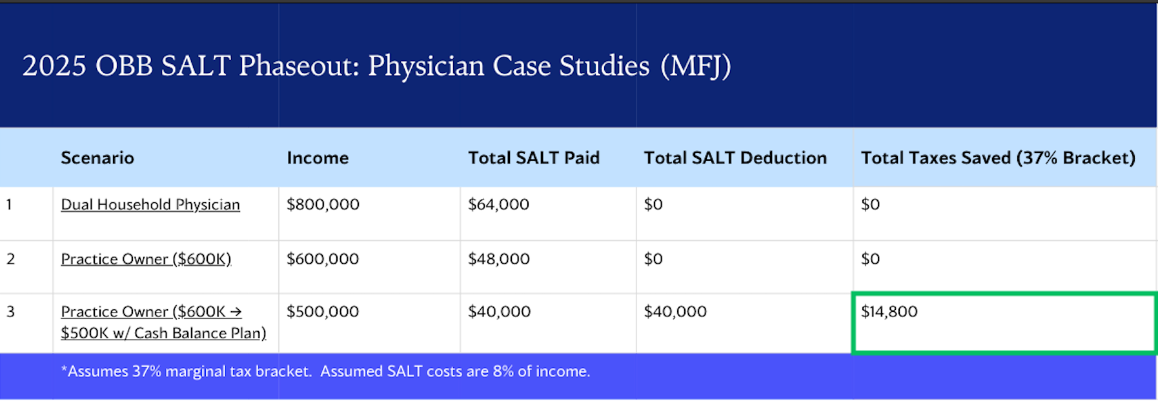Select the $500,000 income cell
This screenshot has height=408, width=1158.
(x=323, y=312)
